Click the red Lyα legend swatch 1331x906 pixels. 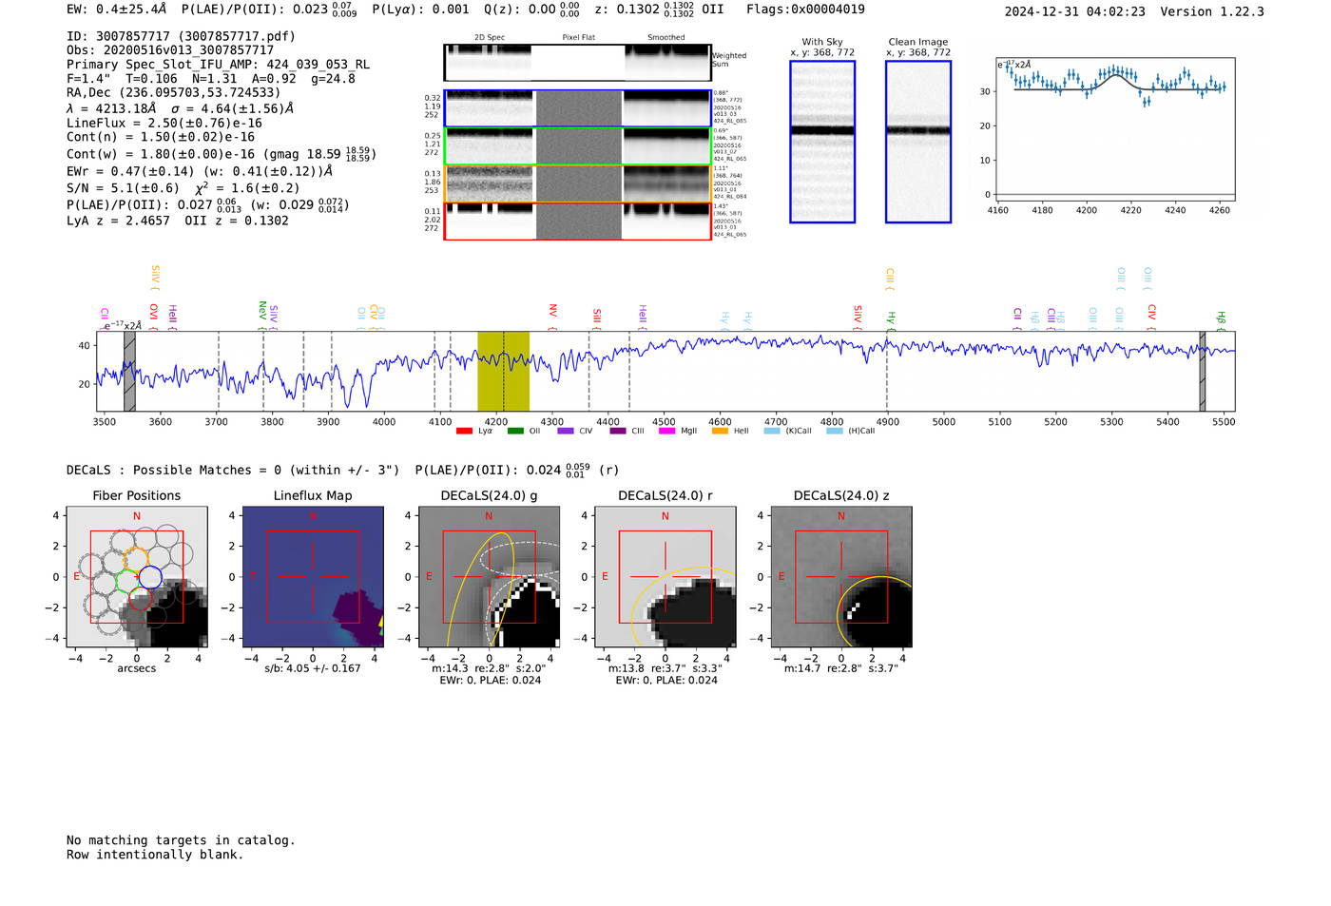click(x=464, y=432)
